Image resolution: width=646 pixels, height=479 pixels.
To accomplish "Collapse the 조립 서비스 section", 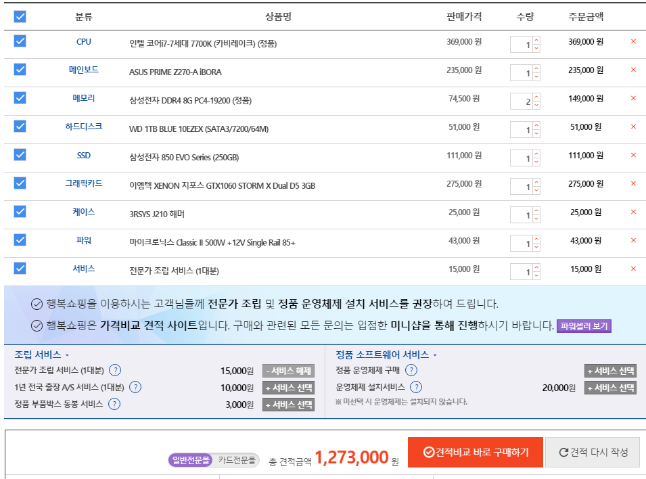I will 42,355.
